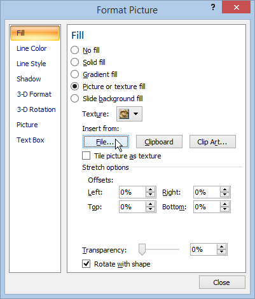Go to the Shadow settings
The height and width of the screenshot is (299, 255).
coord(29,79)
